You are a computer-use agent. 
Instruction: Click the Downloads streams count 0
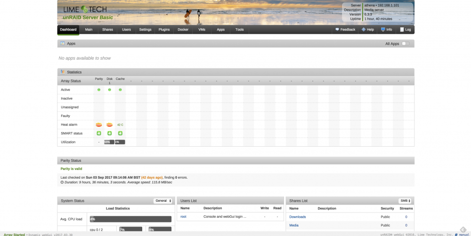(406, 217)
